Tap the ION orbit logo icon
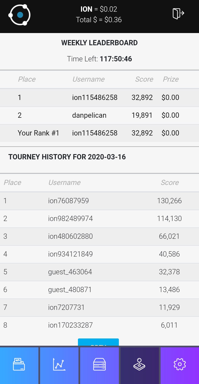This screenshot has width=199, height=384. coord(19,15)
